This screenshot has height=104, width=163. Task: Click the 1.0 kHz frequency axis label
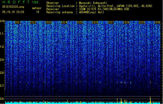click(2, 47)
